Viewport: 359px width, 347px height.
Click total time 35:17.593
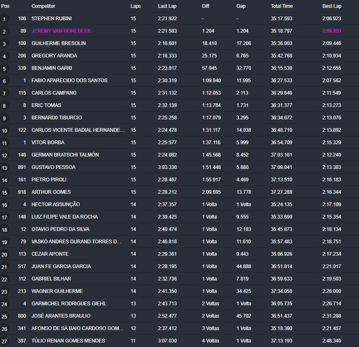coord(281,19)
